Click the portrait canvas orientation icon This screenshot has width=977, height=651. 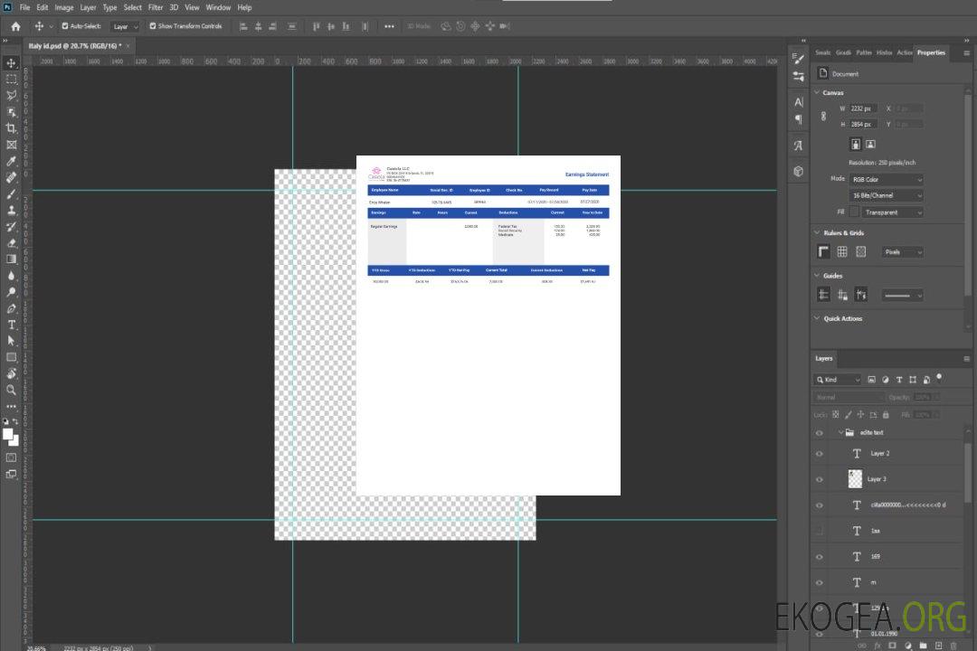[x=856, y=144]
